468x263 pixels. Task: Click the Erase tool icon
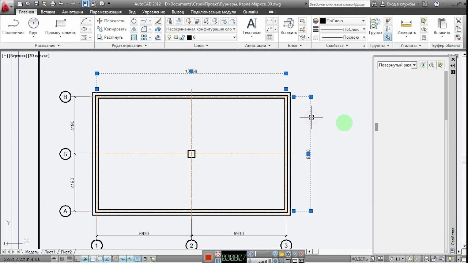pyautogui.click(x=158, y=21)
